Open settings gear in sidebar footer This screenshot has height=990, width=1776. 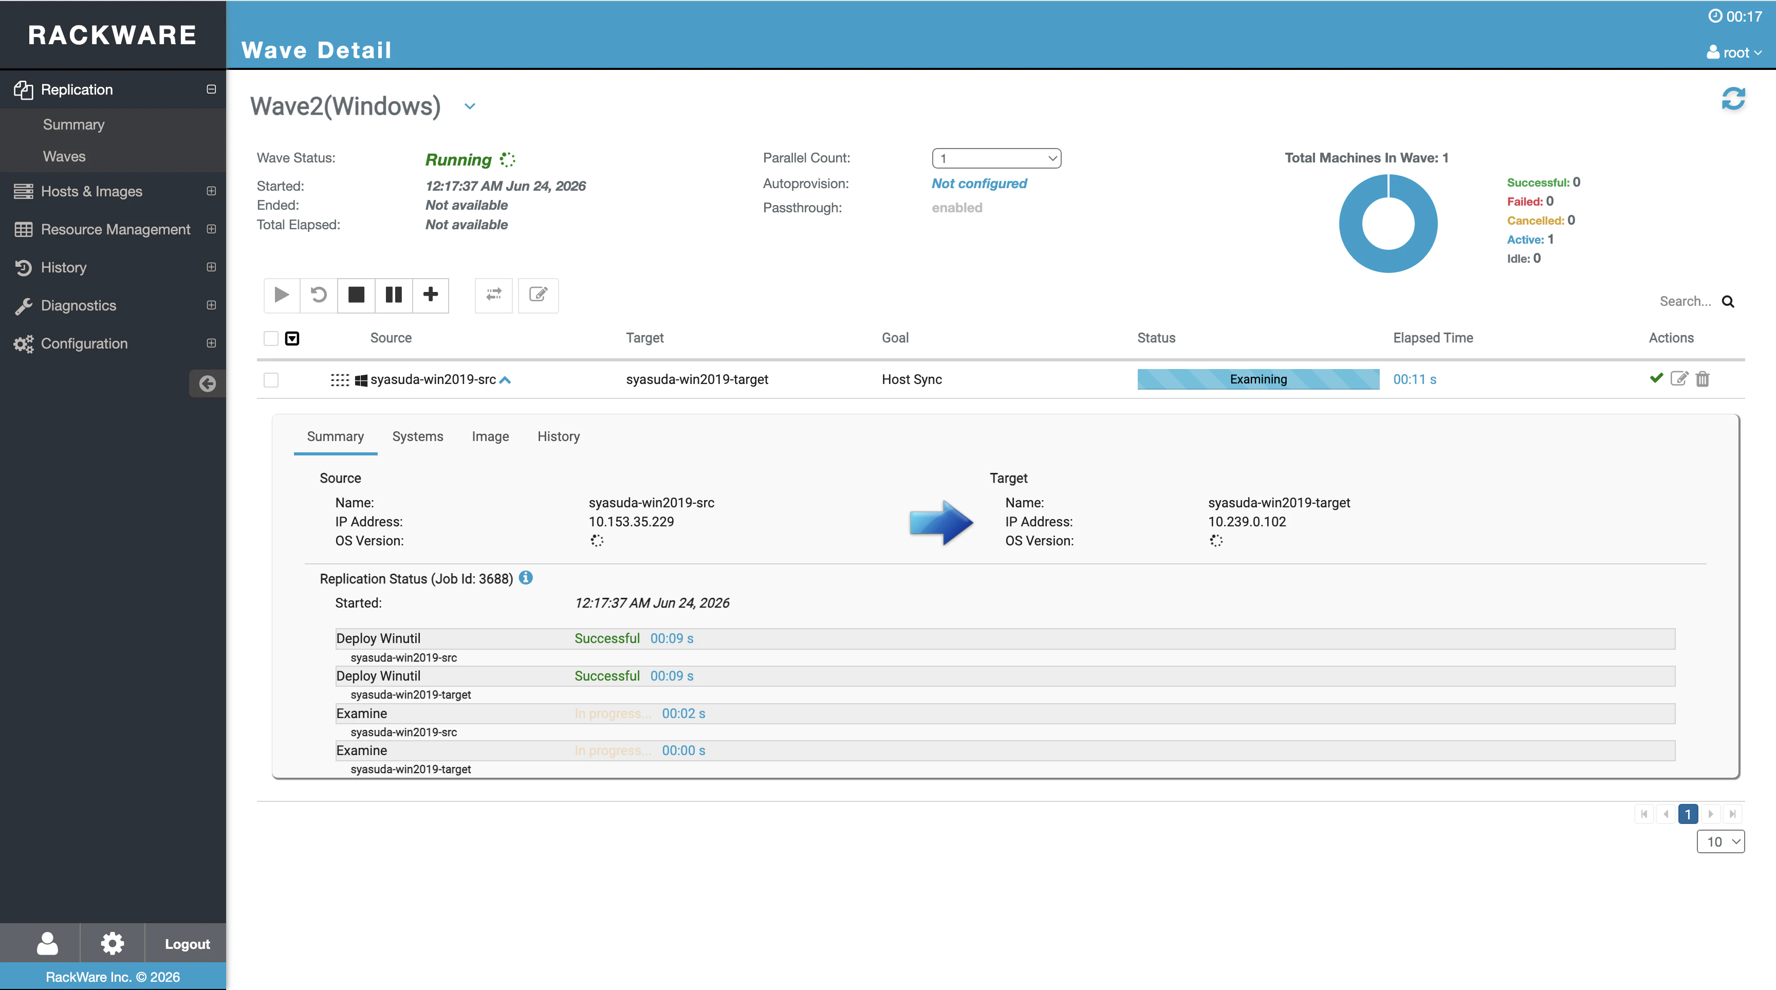(113, 943)
